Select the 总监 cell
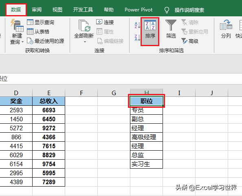This screenshot has width=242, height=196. (147, 155)
